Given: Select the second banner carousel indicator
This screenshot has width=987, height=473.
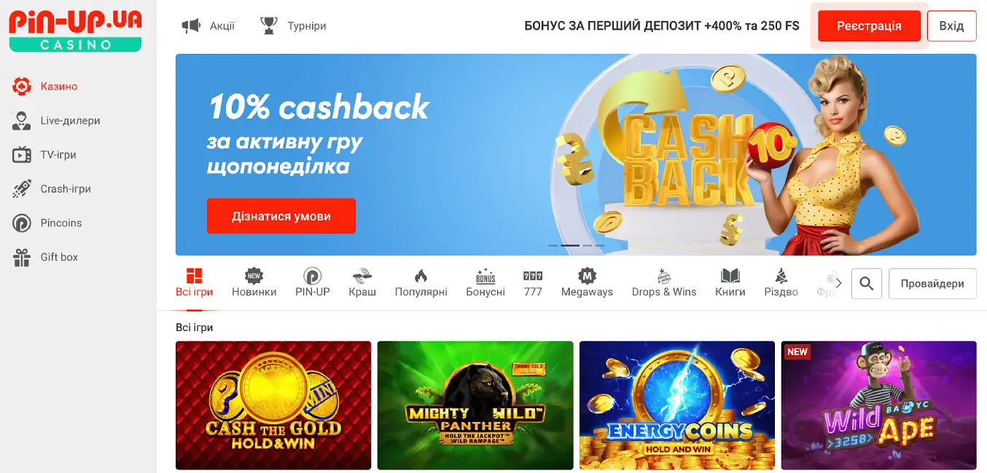Looking at the screenshot, I should point(570,246).
